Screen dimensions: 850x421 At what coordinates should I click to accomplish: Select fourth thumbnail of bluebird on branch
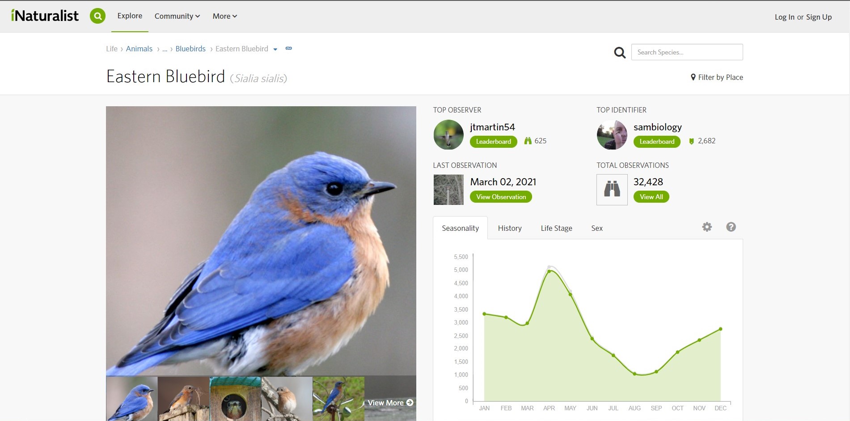pos(287,399)
